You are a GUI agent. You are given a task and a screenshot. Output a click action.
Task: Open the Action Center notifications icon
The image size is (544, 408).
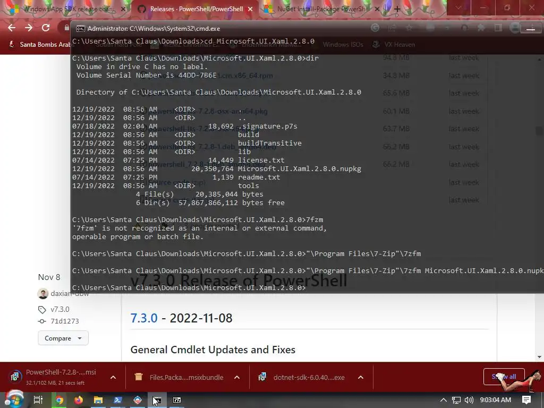526,400
